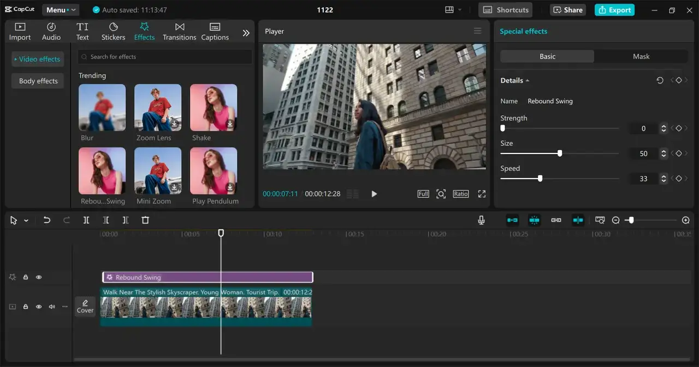Click the Export button
The image size is (699, 367).
(614, 10)
